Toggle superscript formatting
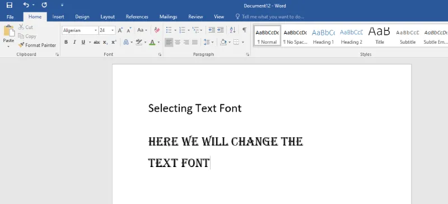This screenshot has width=448, height=204. tap(114, 43)
